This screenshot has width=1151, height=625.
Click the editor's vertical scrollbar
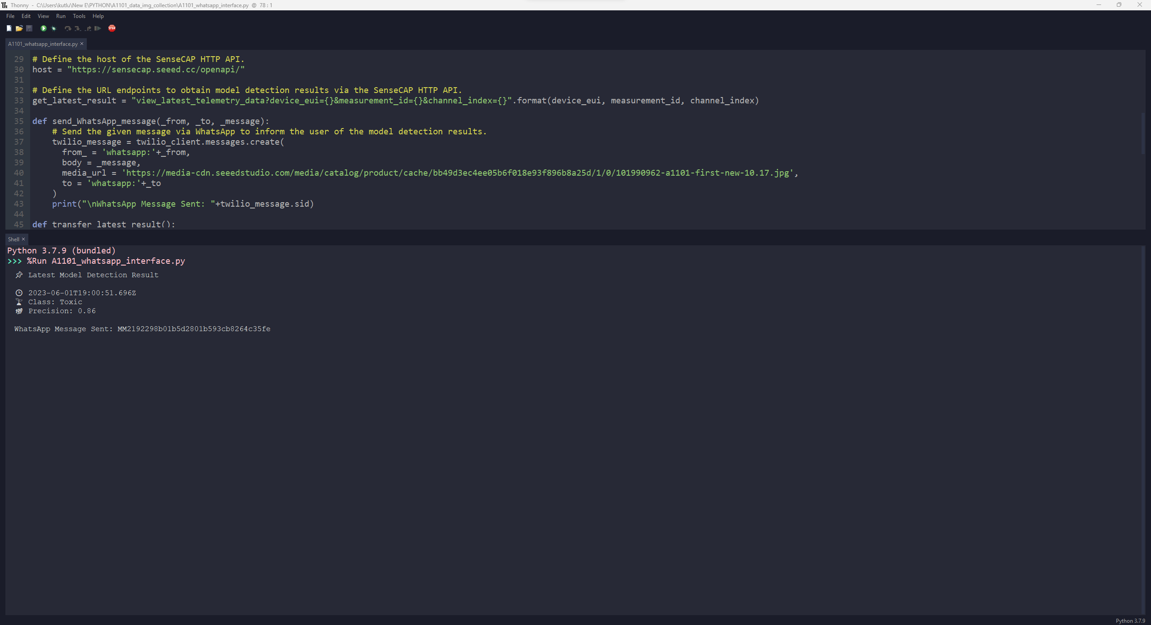[1143, 133]
